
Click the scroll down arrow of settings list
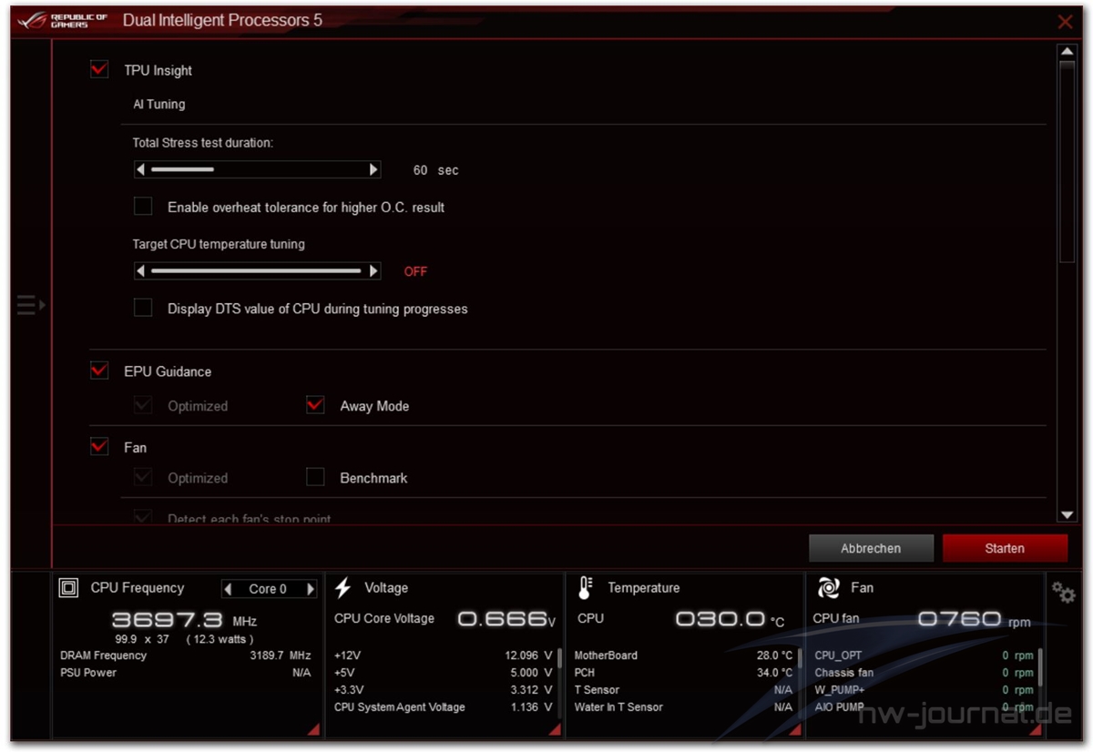1067,515
